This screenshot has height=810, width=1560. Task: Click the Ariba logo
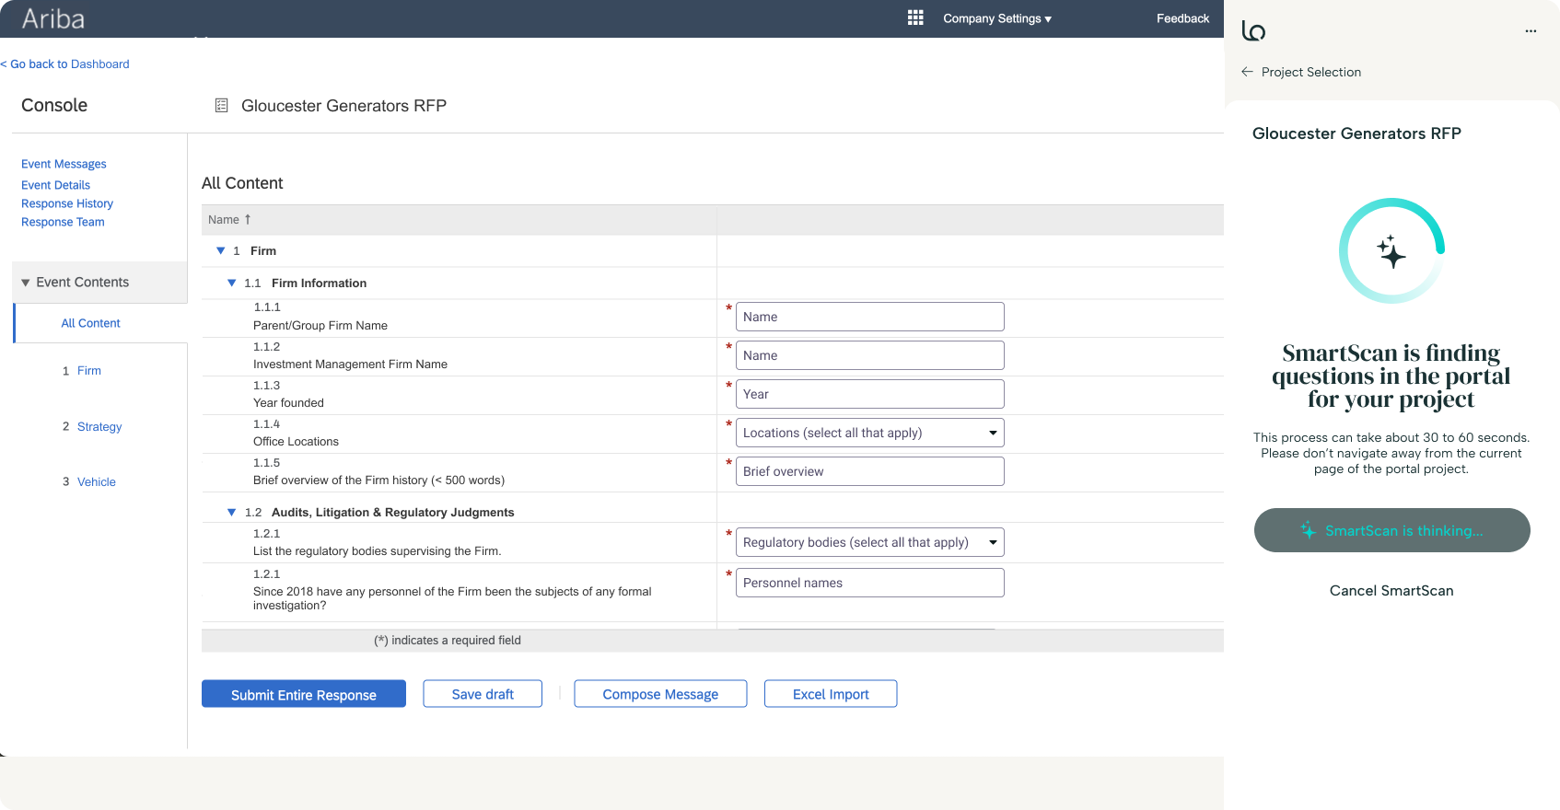53,18
